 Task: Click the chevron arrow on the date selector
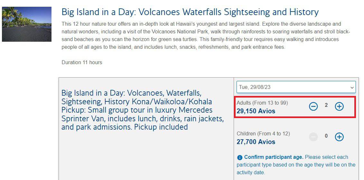click(x=352, y=88)
